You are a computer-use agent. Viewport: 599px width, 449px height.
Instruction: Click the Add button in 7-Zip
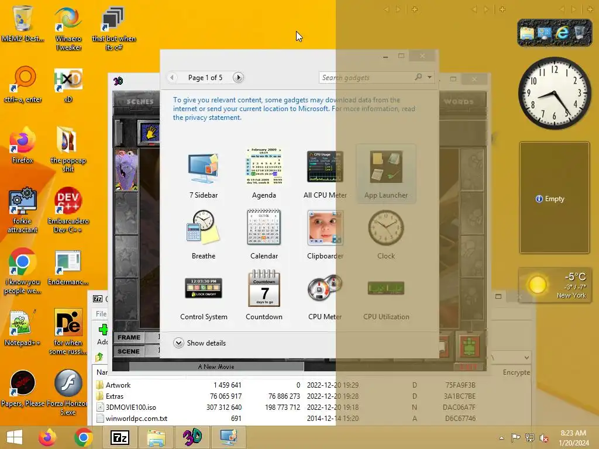102,334
